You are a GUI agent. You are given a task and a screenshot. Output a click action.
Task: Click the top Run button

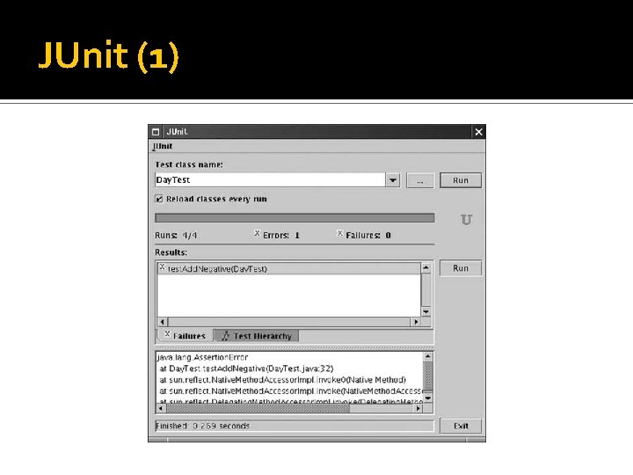click(x=461, y=180)
